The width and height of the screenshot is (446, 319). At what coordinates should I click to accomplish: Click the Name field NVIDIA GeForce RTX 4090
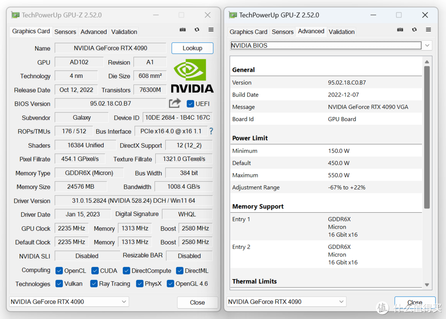(110, 48)
